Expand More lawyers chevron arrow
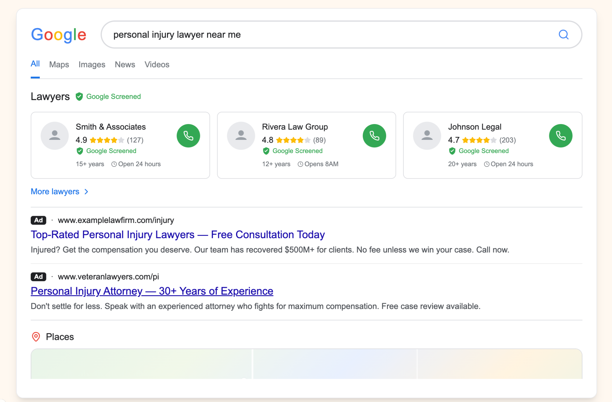The image size is (612, 402). click(x=86, y=192)
